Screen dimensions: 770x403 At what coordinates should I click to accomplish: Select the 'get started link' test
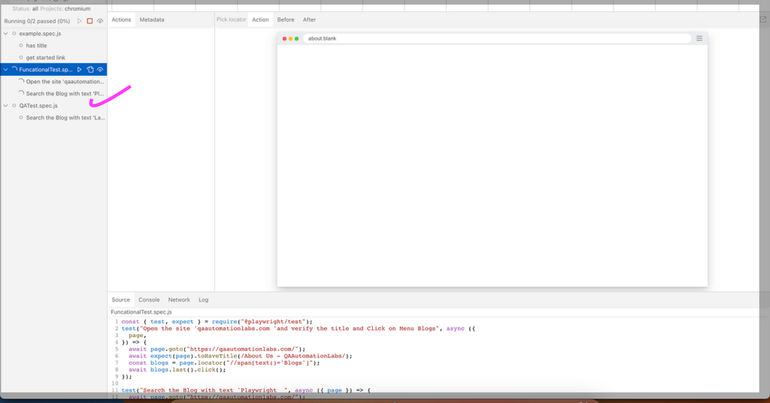[x=45, y=58]
